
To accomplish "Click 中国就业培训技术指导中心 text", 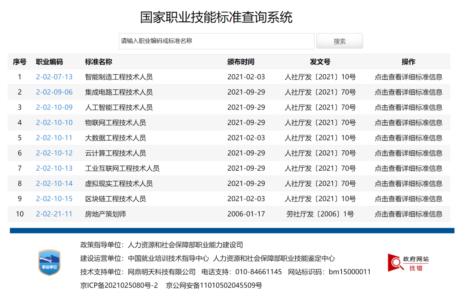I will click(168, 258).
